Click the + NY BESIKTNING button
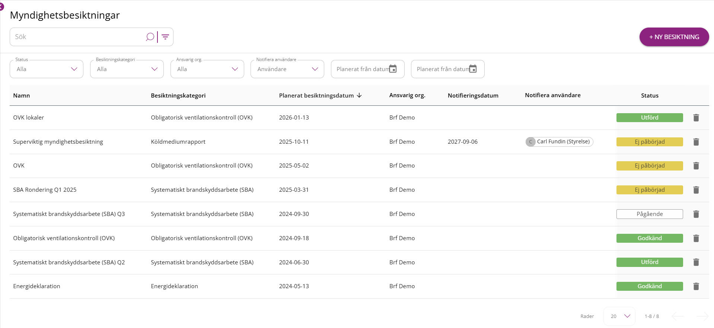This screenshot has width=714, height=328. [x=674, y=37]
